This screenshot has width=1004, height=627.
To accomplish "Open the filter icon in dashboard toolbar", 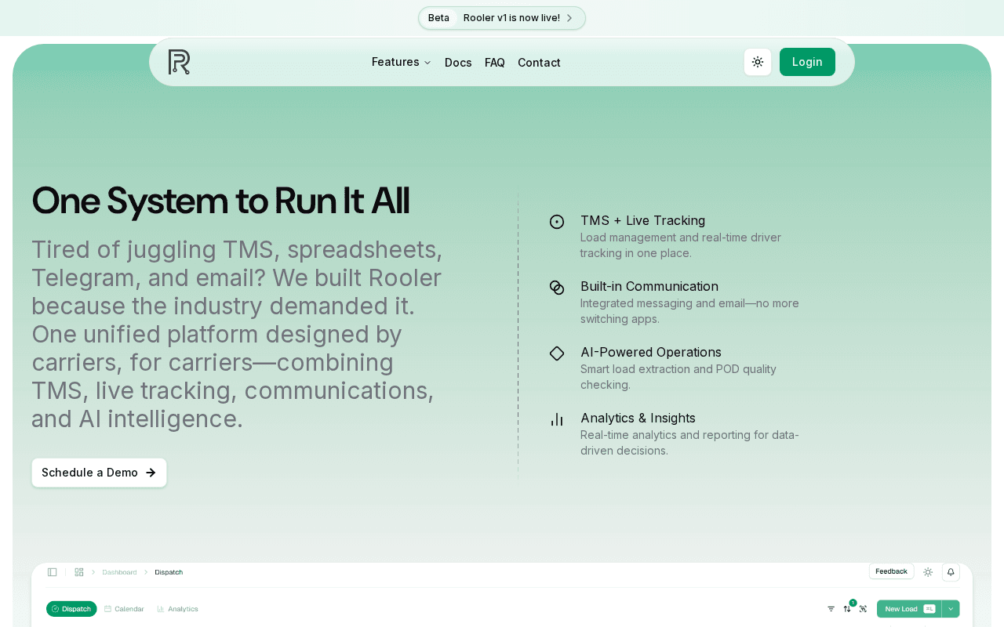I will (831, 609).
